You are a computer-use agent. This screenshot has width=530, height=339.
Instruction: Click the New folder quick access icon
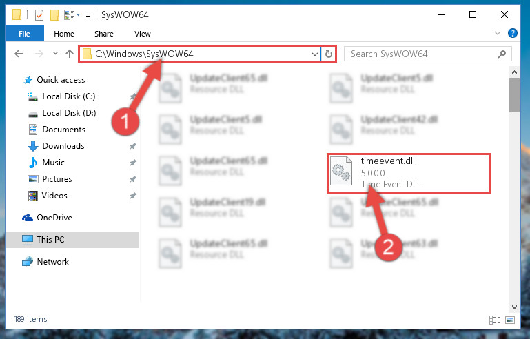tap(54, 15)
